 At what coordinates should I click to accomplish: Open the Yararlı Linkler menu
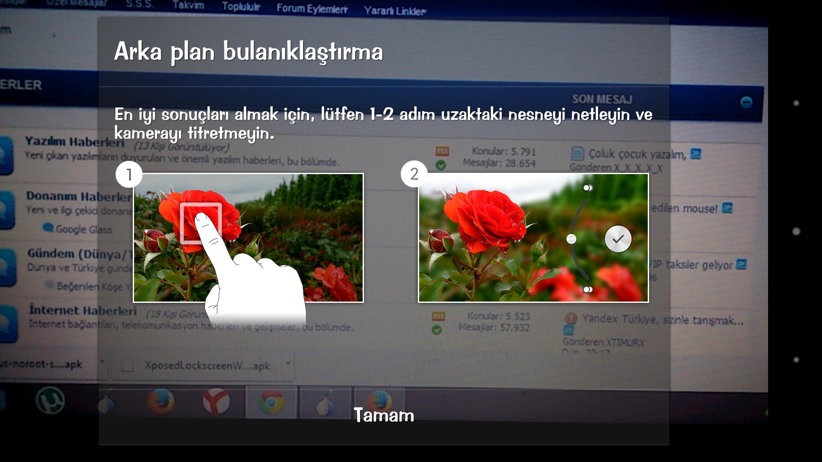(x=395, y=11)
